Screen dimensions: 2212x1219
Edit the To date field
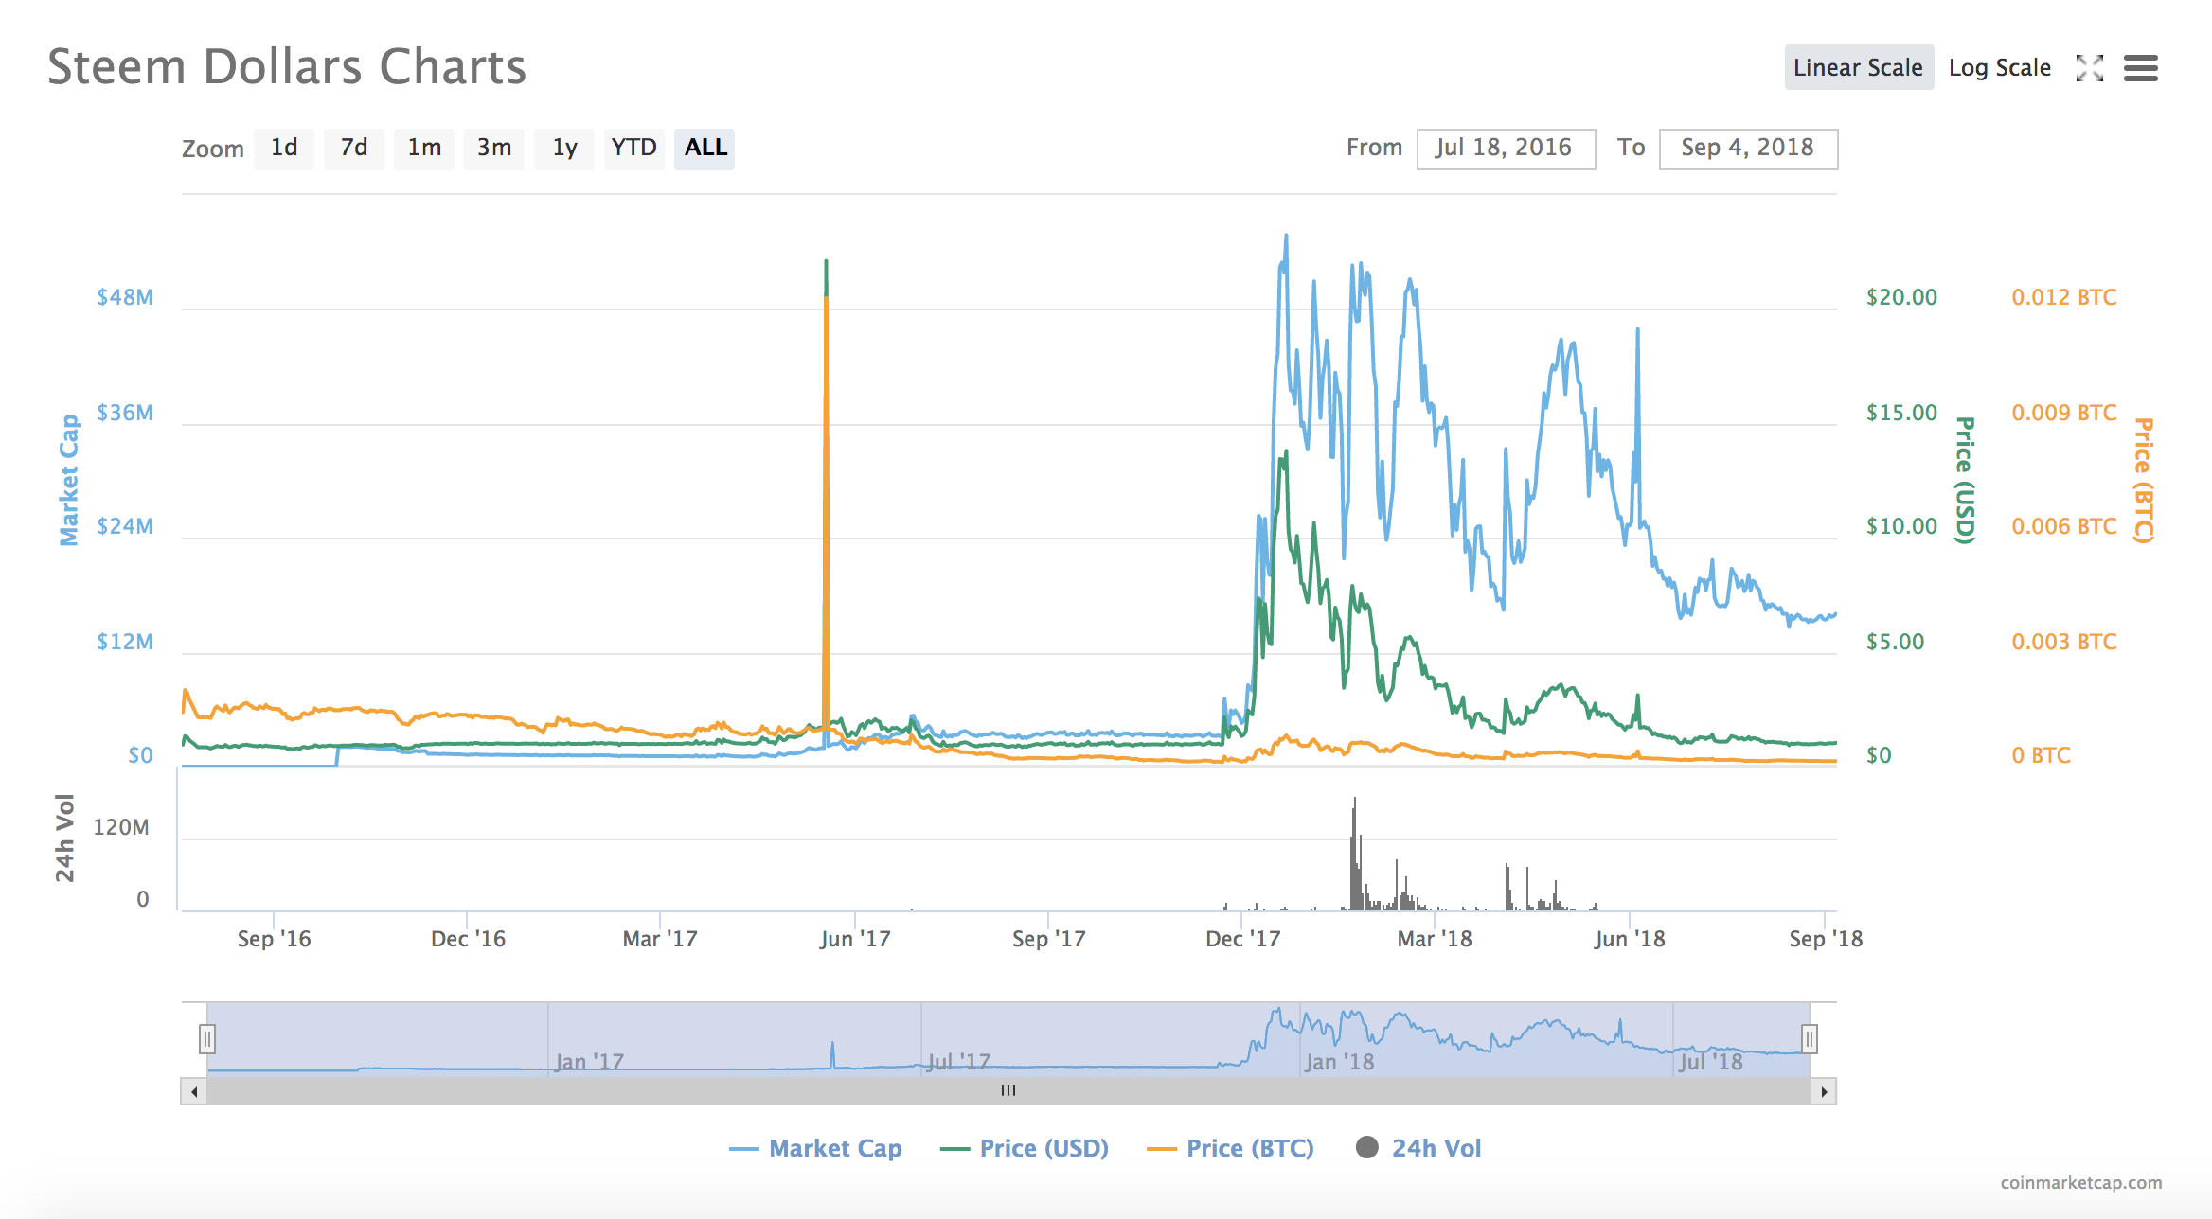tap(1748, 149)
